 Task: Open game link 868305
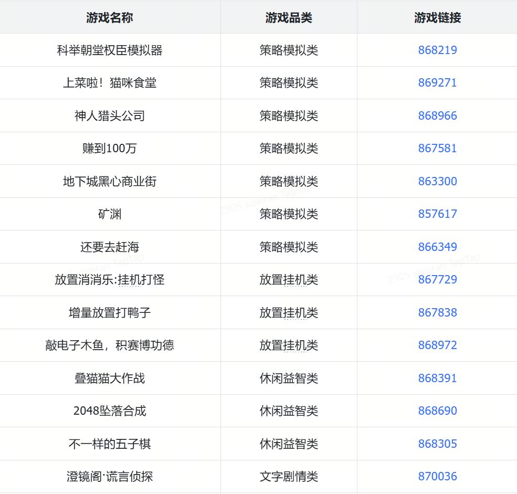(x=437, y=444)
